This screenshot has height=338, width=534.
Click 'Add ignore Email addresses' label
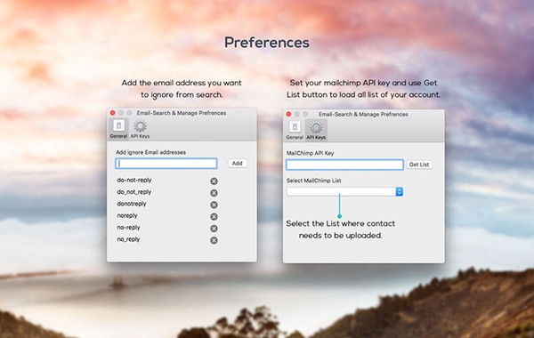point(151,152)
